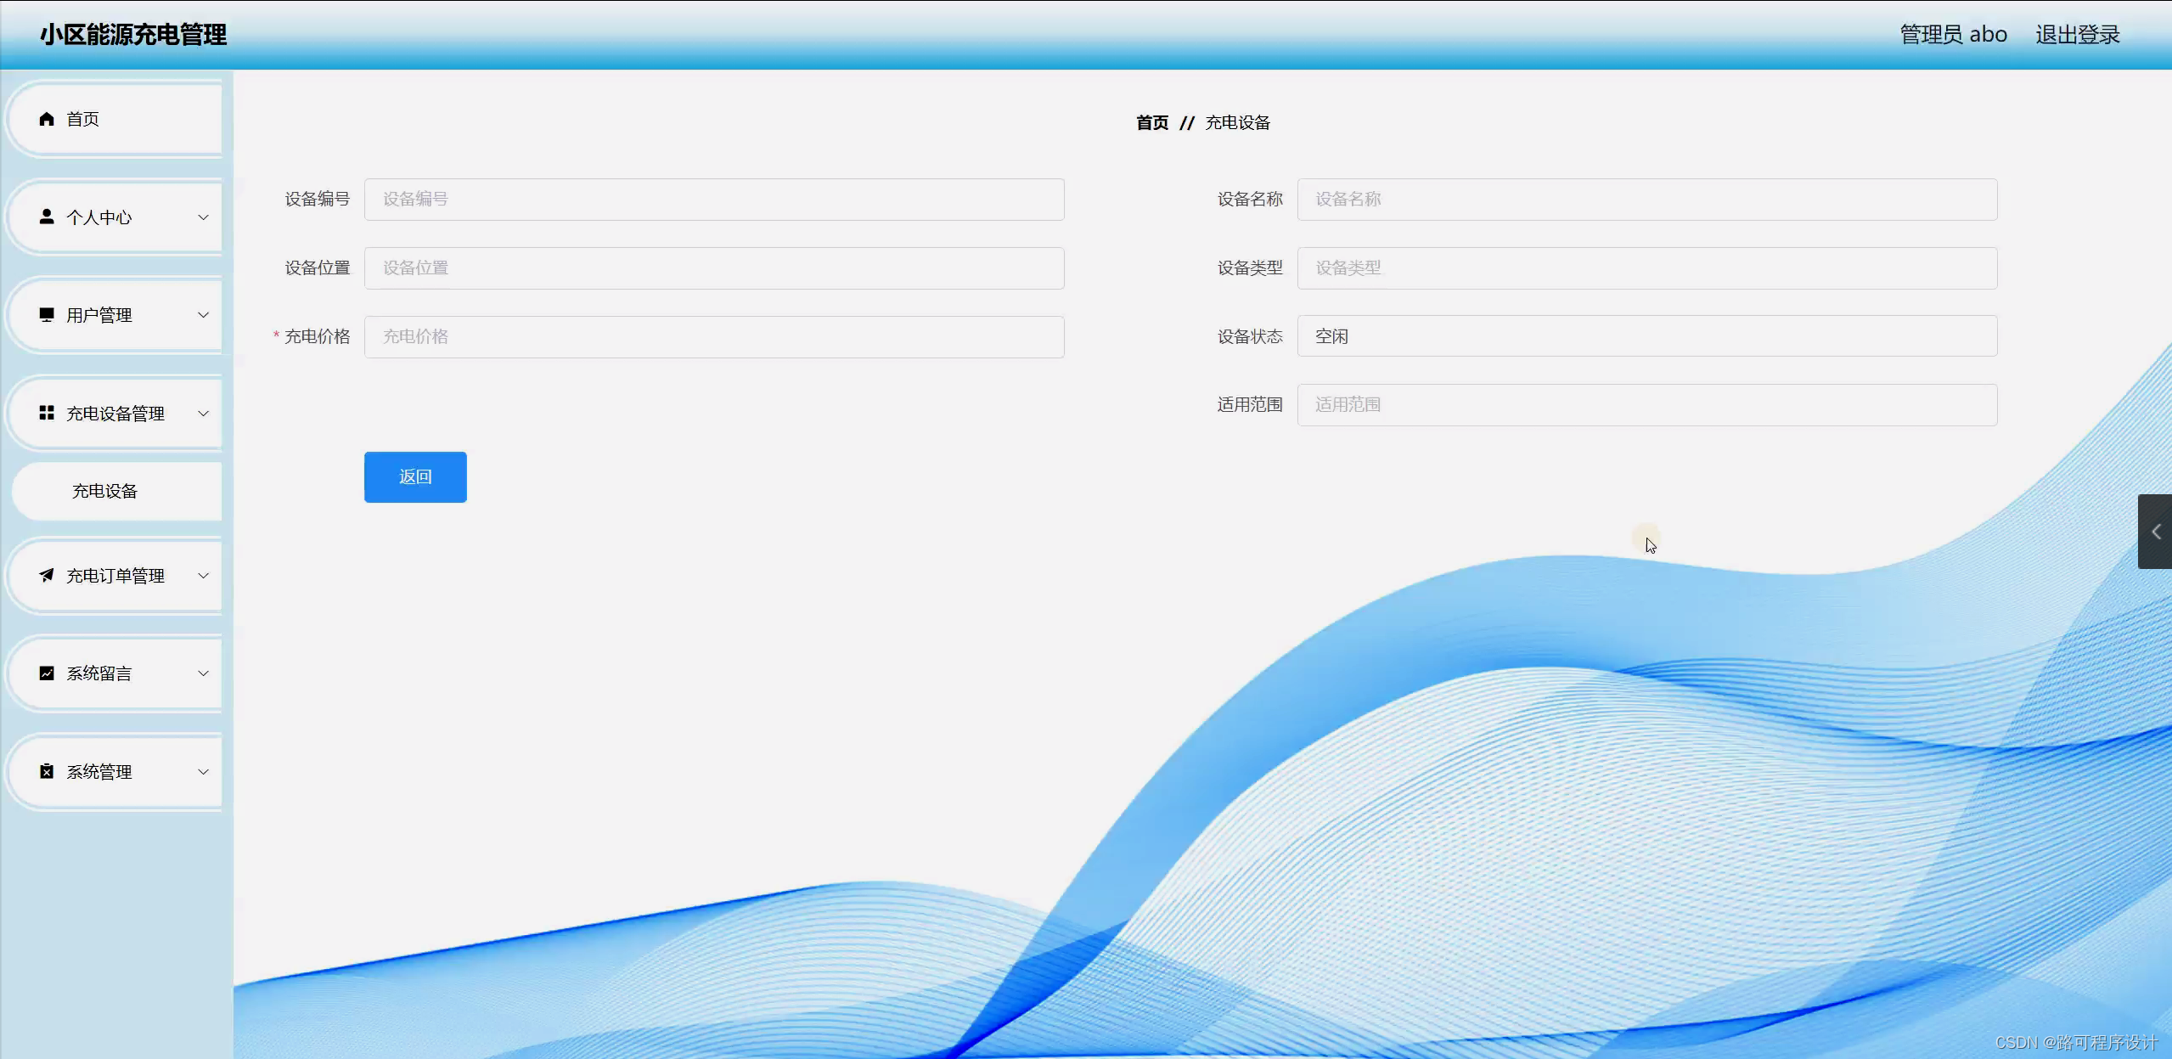The width and height of the screenshot is (2172, 1059).
Task: Click the monitor icon beside 用户管理
Action: 47,315
